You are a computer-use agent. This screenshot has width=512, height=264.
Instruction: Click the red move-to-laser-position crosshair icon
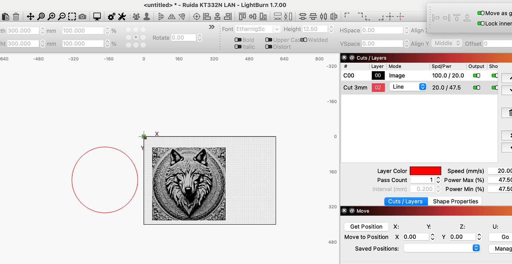click(400, 16)
